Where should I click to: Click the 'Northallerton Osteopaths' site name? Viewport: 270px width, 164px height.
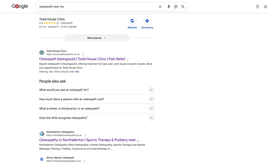coord(60,132)
